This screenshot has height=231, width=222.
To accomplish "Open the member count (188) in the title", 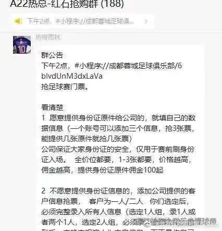I will (x=113, y=4).
